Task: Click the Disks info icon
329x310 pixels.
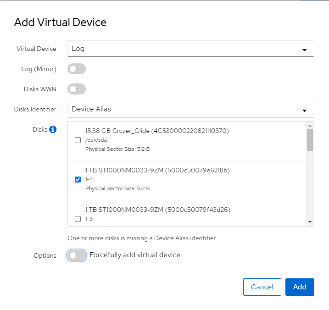Action: [x=53, y=129]
